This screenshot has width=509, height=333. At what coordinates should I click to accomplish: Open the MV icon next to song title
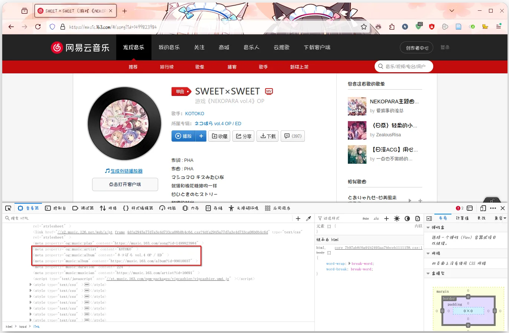[268, 91]
